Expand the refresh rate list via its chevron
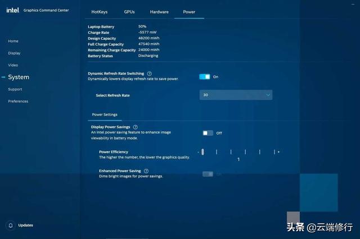Screen dimensions: 360x239 [268, 95]
